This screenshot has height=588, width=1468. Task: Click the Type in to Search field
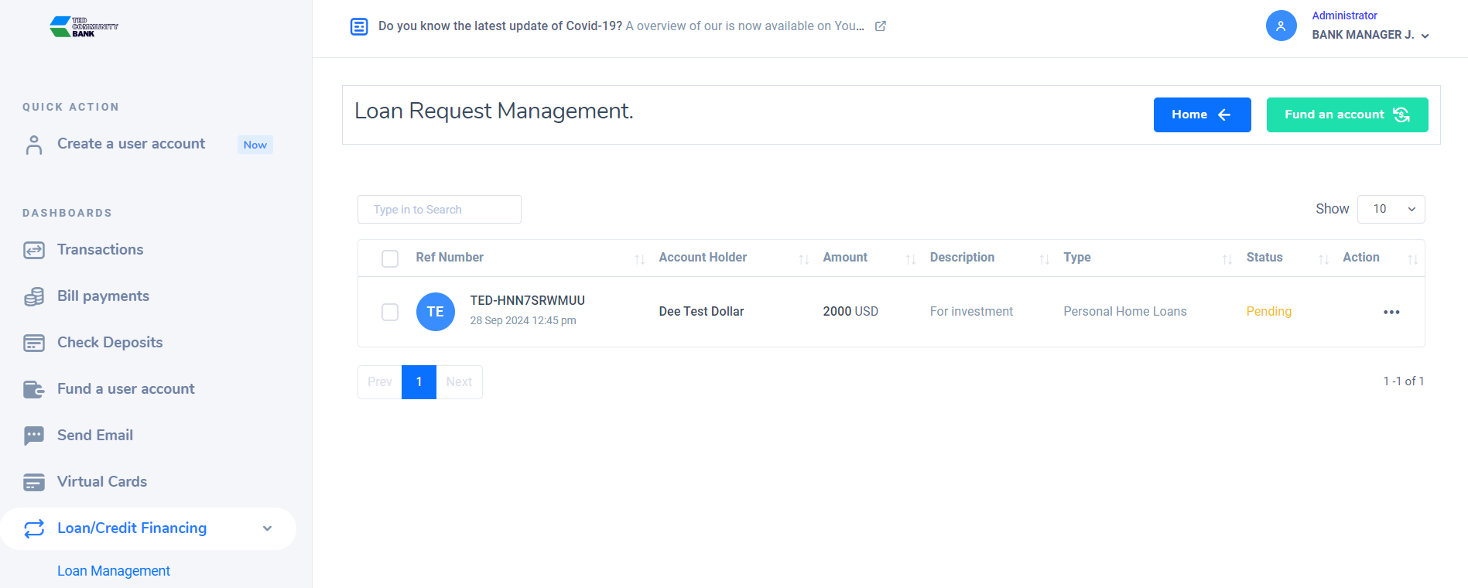(439, 210)
